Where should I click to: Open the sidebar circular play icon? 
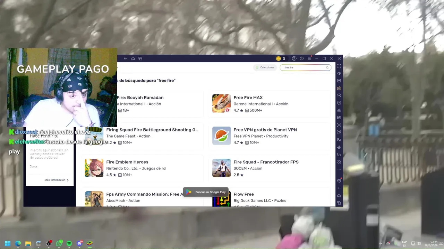(x=339, y=95)
